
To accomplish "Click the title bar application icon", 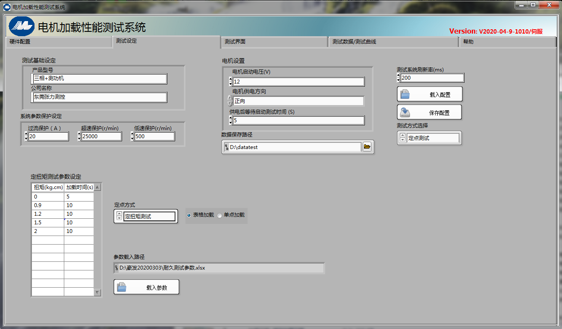I will [x=6, y=7].
